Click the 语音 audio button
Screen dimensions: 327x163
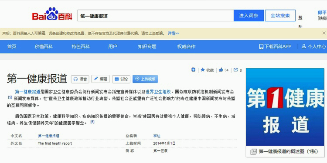tap(80, 79)
